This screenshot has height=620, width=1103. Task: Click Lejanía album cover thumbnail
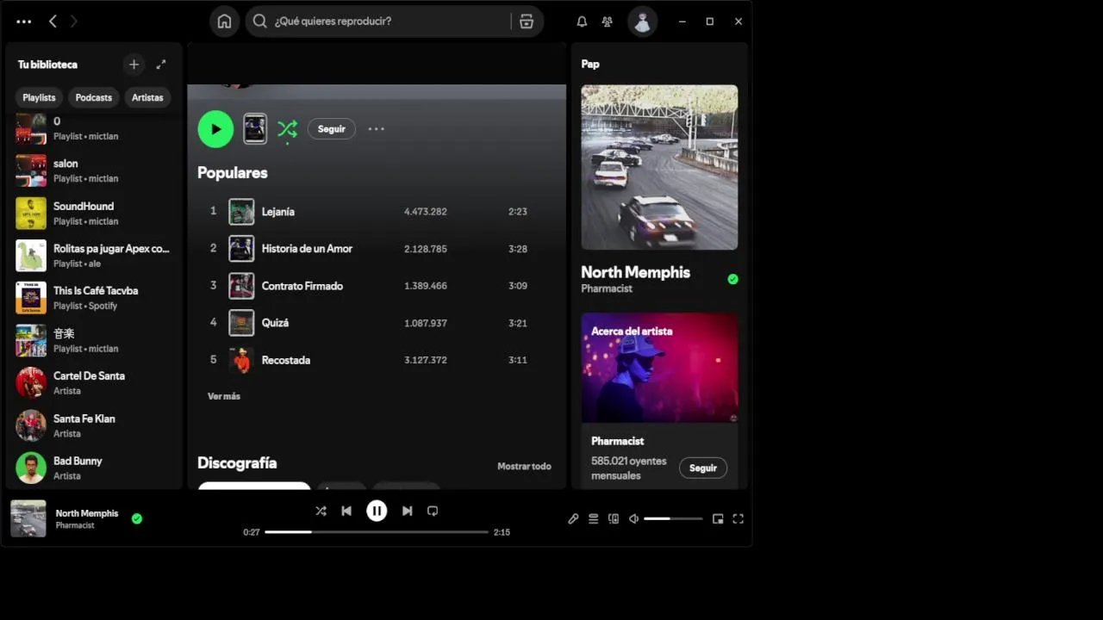pos(241,212)
